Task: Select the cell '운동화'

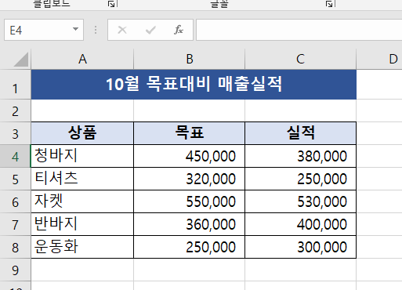Action: point(82,247)
